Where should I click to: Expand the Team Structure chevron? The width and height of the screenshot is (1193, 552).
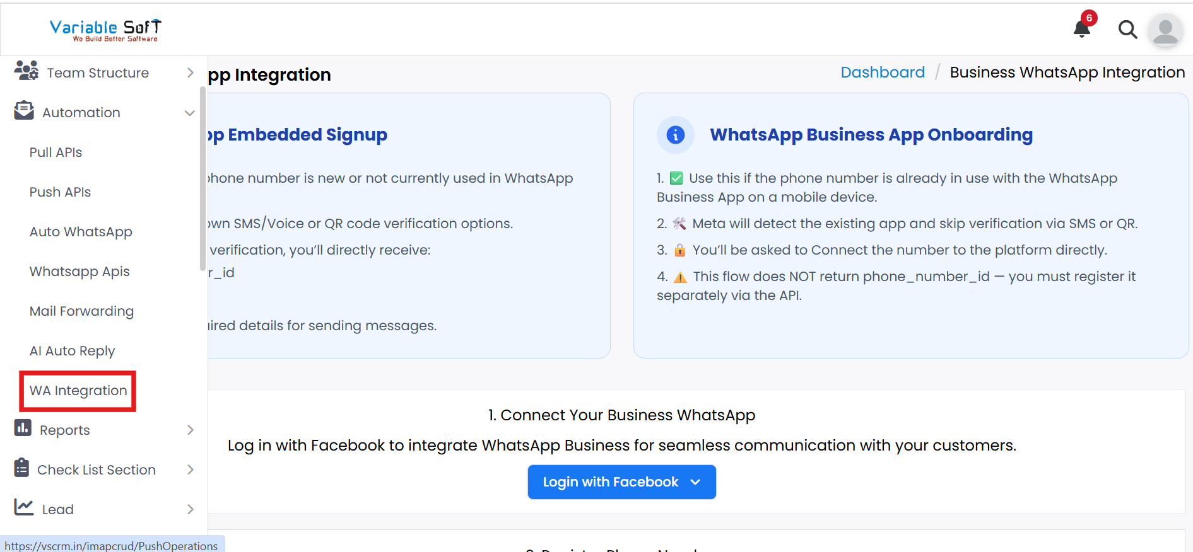[x=190, y=73]
